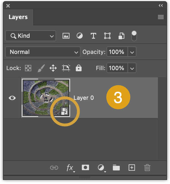Viewport: 170px width, 184px height.
Task: Filter for smart objects icon
Action: 121,36
